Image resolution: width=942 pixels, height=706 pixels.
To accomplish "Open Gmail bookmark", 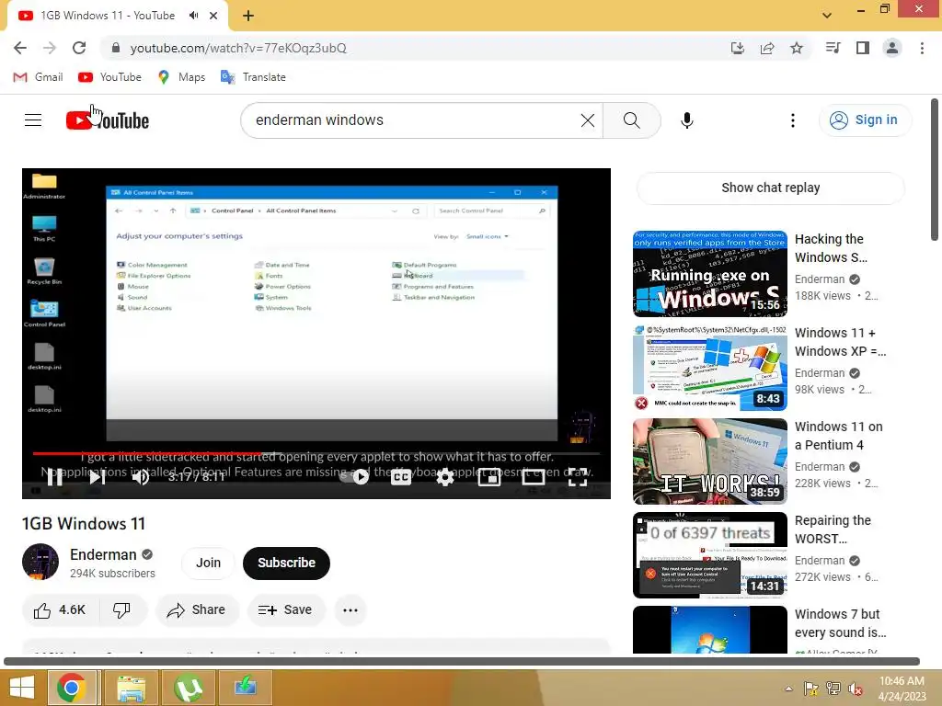I will [x=39, y=77].
